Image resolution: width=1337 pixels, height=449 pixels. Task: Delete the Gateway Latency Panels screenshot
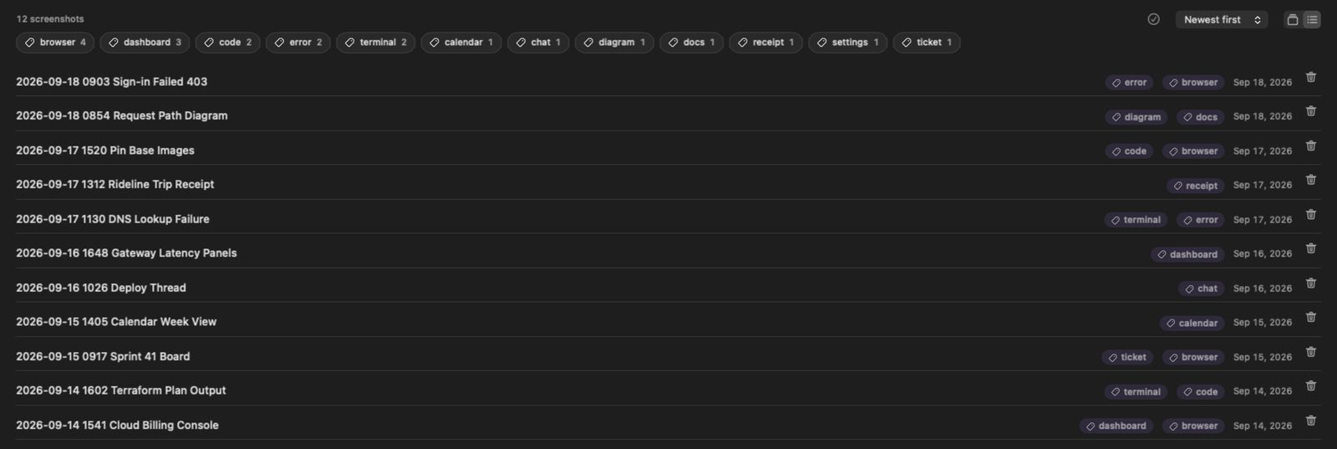click(1311, 248)
